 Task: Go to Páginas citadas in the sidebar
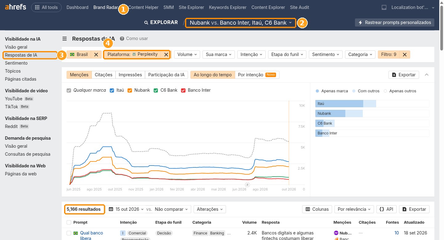21,79
